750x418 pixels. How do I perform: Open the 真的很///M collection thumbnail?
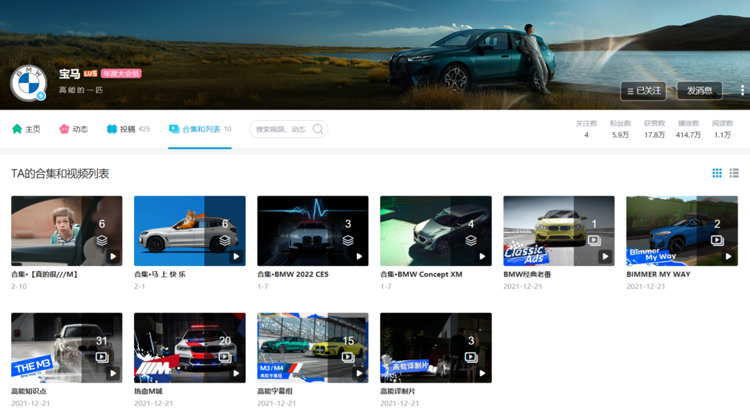67,231
